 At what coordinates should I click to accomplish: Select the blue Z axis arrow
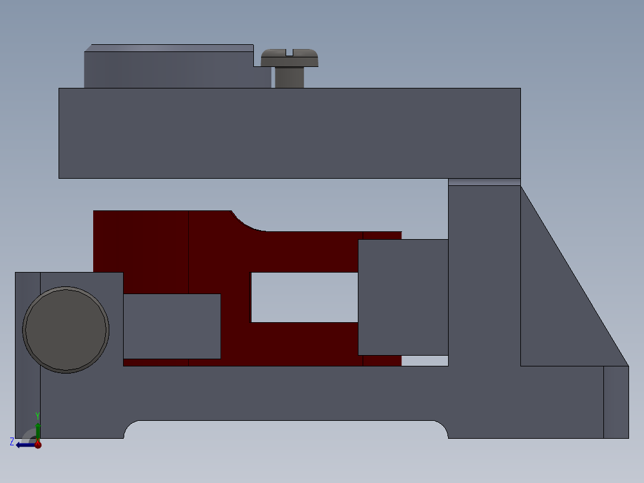coord(25,445)
